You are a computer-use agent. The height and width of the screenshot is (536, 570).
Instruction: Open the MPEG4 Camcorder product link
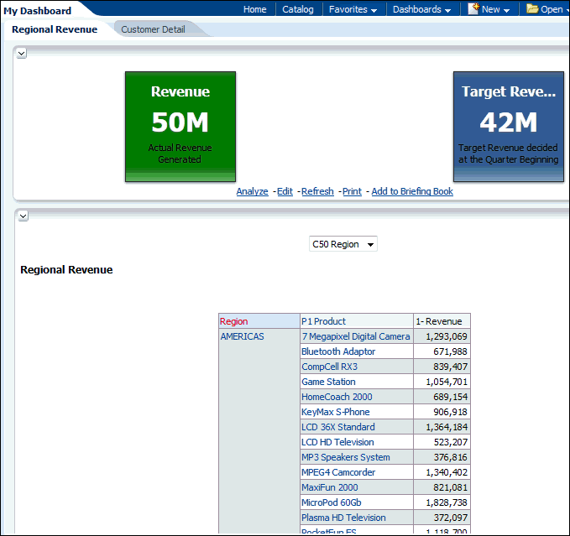[338, 472]
